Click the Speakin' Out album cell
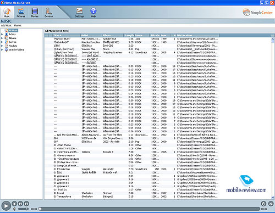The height and width of the screenshot is (213, 275). tap(109, 39)
